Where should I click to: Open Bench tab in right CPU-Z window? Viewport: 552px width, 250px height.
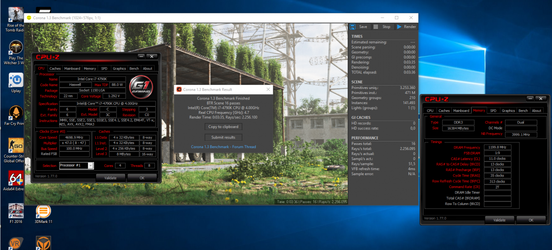click(x=523, y=111)
